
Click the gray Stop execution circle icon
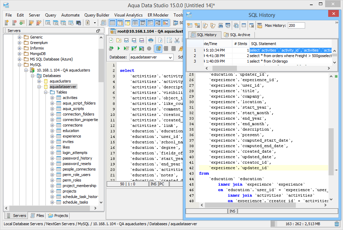[x=149, y=48]
